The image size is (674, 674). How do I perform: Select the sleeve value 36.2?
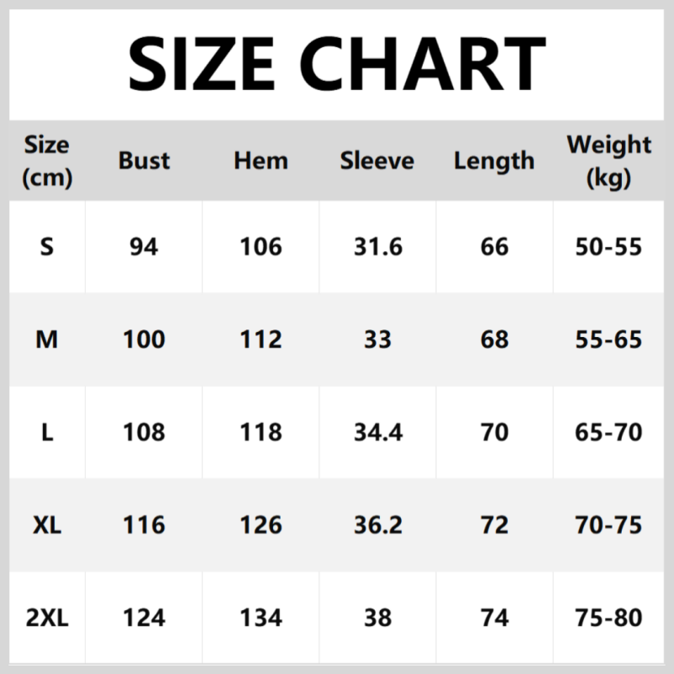(x=377, y=525)
